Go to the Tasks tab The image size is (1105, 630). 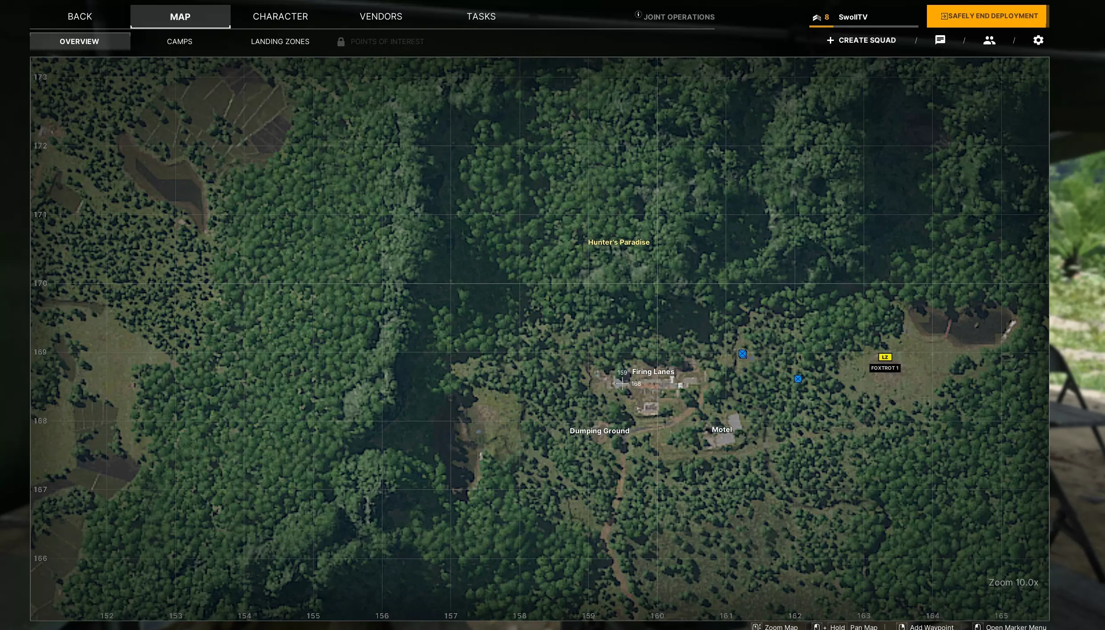tap(481, 16)
